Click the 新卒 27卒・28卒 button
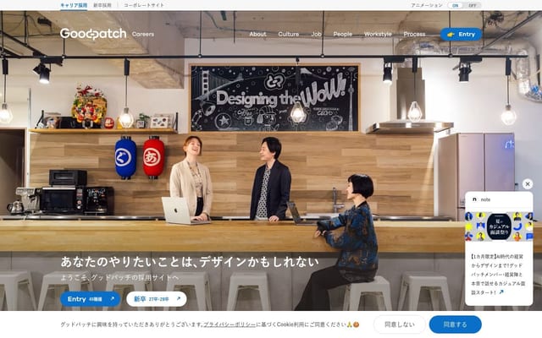This screenshot has height=338, width=542. click(157, 299)
